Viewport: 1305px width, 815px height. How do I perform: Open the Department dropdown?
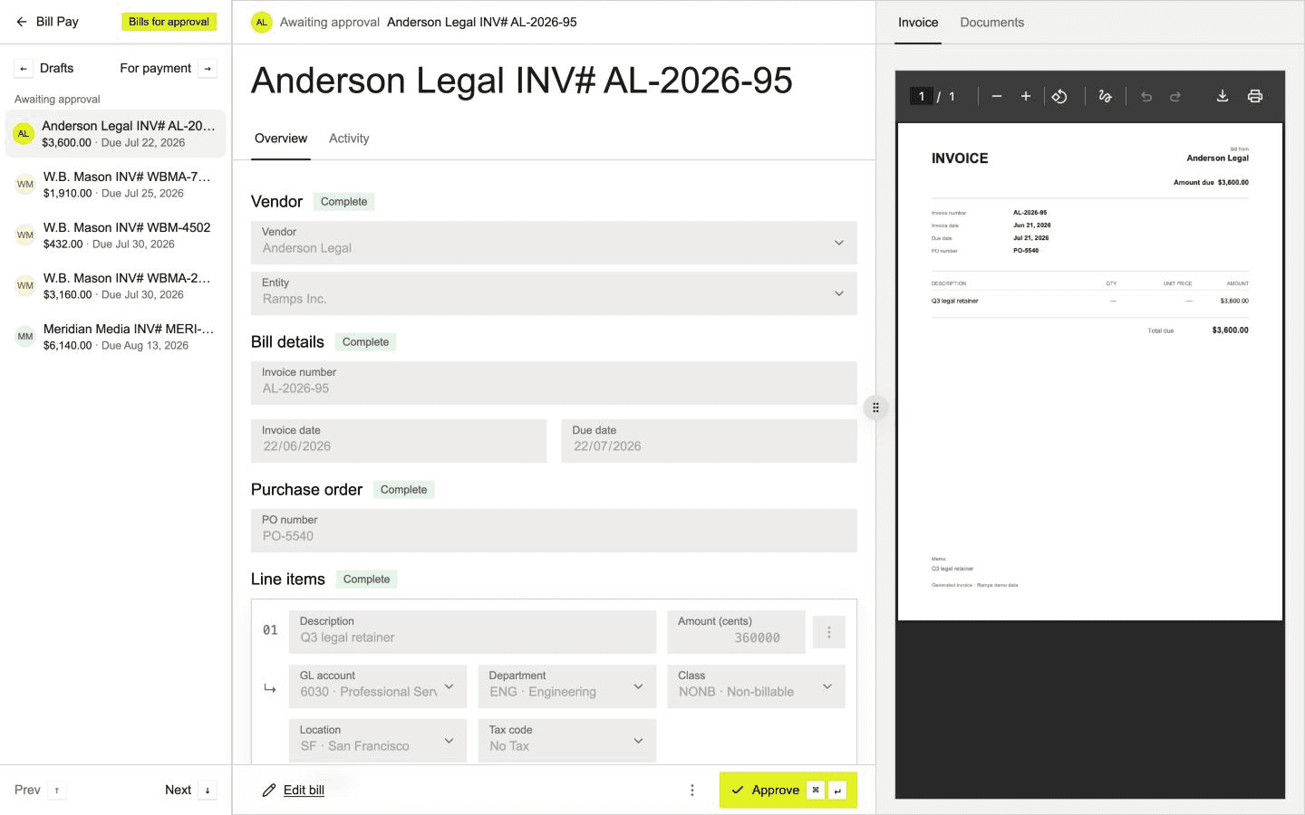(x=567, y=686)
